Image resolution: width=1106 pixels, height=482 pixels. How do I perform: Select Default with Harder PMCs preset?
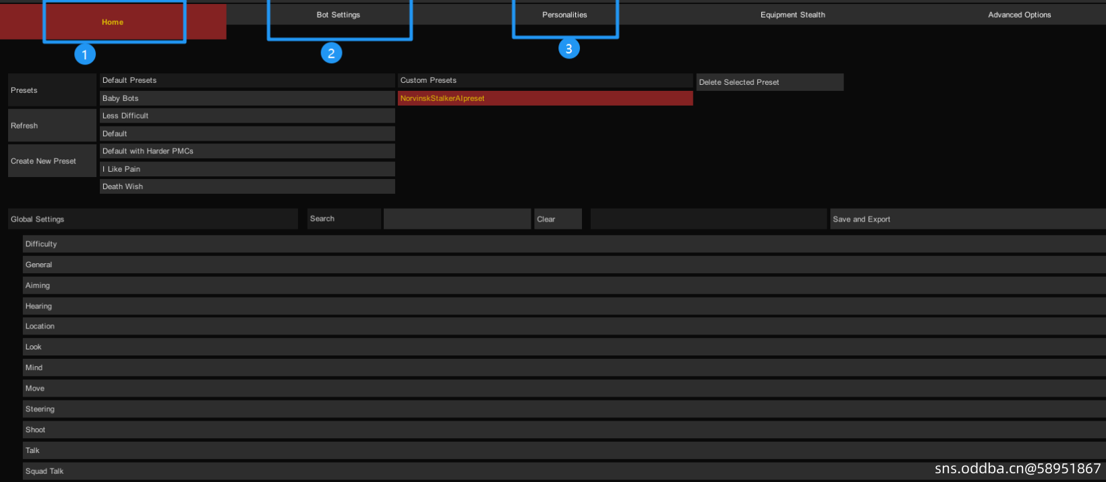pyautogui.click(x=247, y=151)
